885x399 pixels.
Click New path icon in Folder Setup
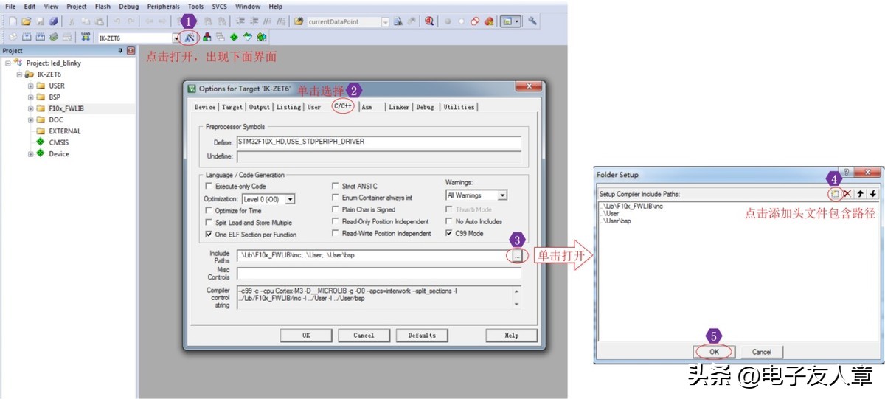click(x=835, y=193)
